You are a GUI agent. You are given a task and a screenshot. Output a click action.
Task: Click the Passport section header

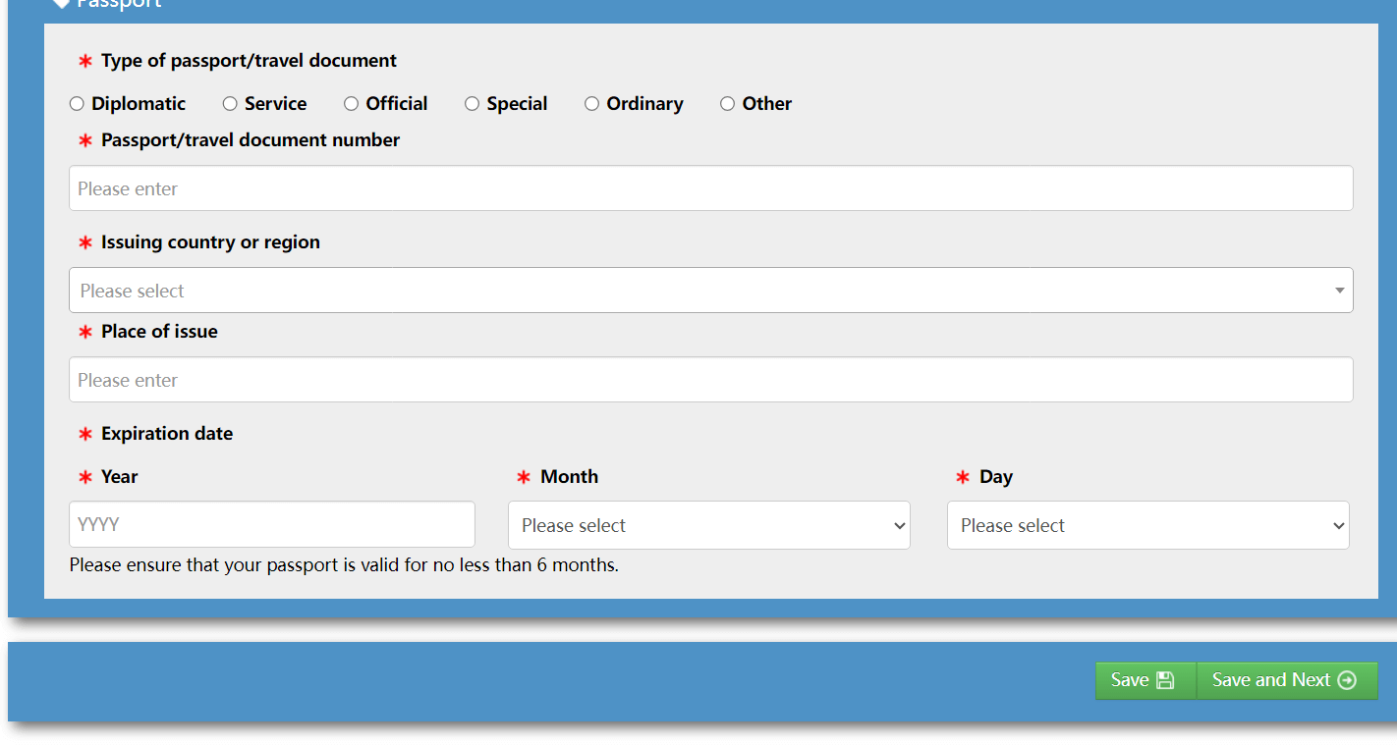coord(118,4)
